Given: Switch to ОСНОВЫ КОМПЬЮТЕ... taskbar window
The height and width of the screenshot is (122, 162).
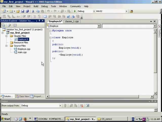Looking at the screenshot, I should [49, 119].
